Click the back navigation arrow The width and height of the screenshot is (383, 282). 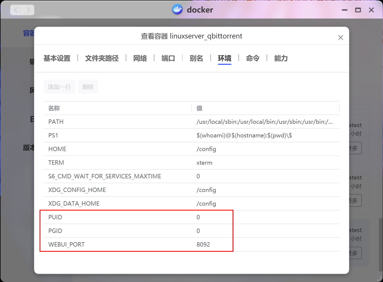coord(16,10)
